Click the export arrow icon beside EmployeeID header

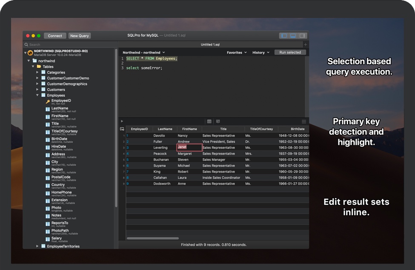(x=123, y=129)
